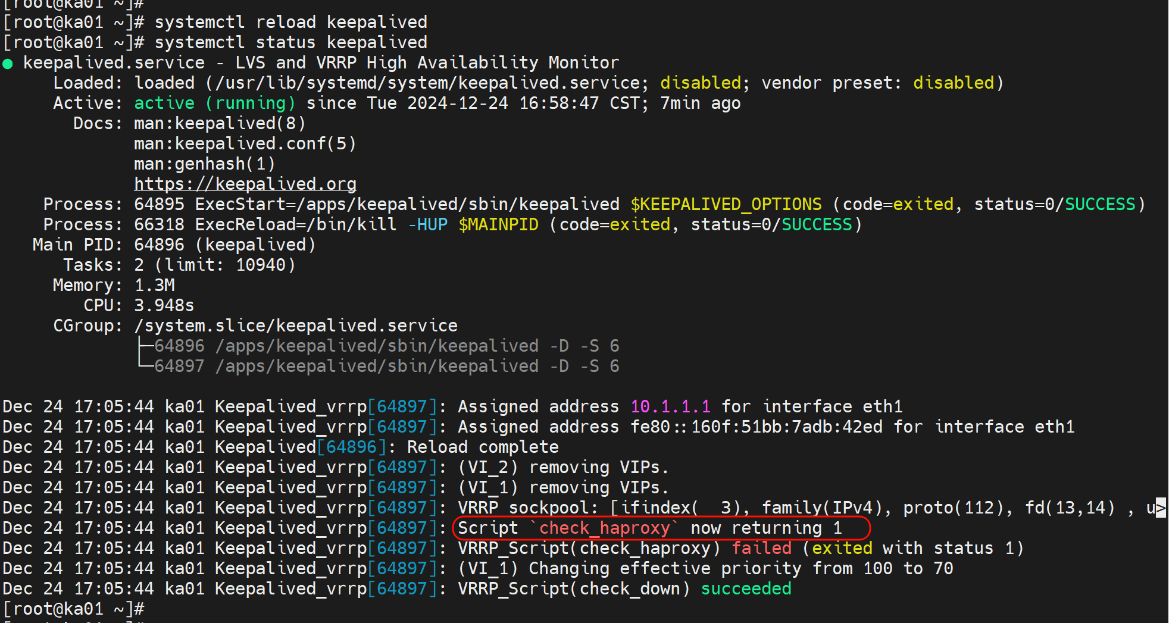Click the red "failed" word
This screenshot has height=623, width=1169.
pyautogui.click(x=761, y=548)
